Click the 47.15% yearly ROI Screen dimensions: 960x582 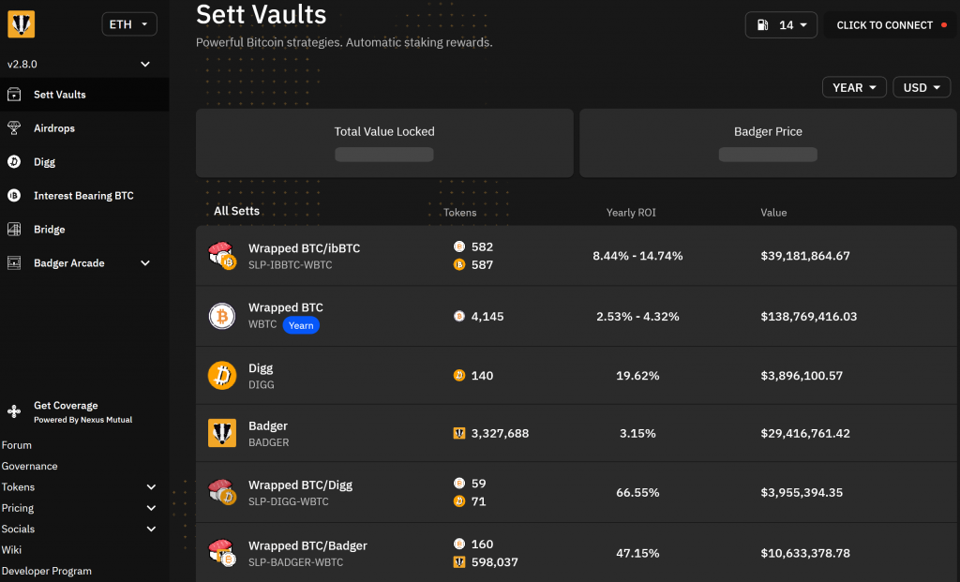click(637, 553)
